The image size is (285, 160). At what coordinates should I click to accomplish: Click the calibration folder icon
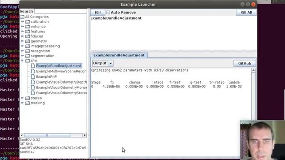point(28,22)
